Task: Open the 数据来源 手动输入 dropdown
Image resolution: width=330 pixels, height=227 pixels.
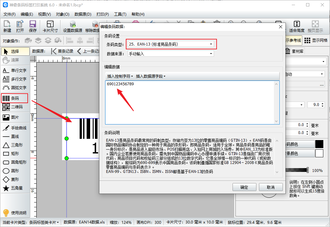Action: point(171,54)
